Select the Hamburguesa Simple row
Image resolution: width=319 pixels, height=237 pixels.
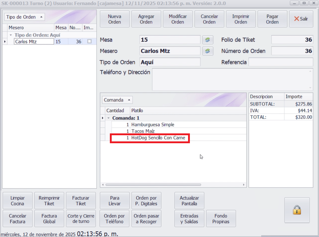[x=153, y=125]
